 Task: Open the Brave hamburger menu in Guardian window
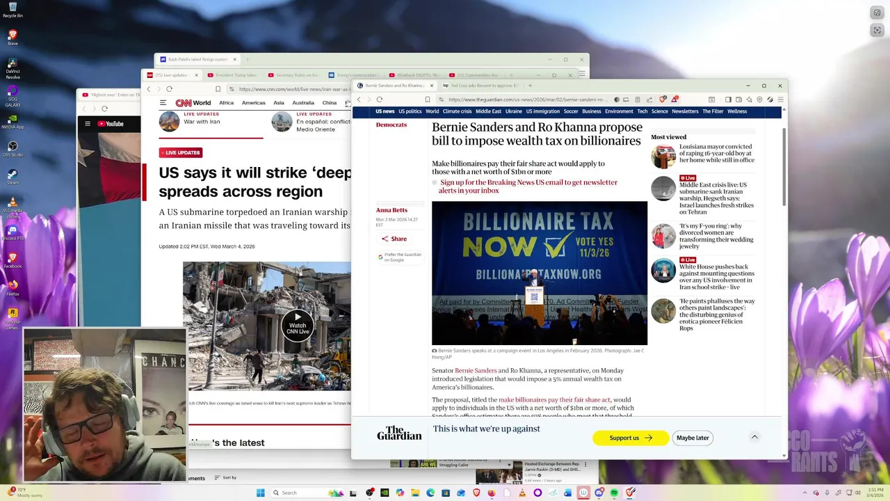coord(780,100)
